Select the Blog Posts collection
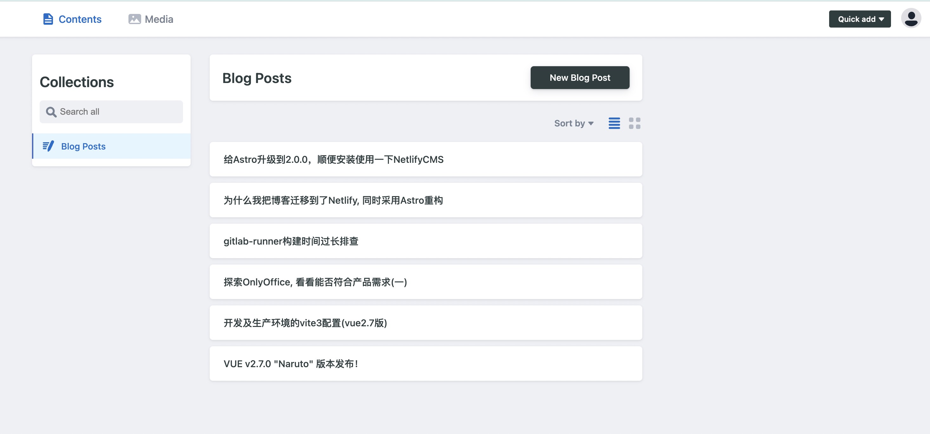This screenshot has width=930, height=434. click(111, 146)
